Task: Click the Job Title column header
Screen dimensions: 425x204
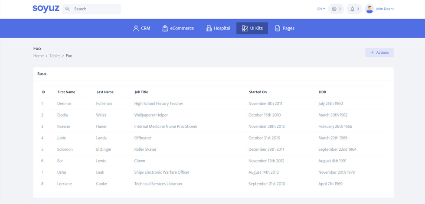Action: pos(141,92)
